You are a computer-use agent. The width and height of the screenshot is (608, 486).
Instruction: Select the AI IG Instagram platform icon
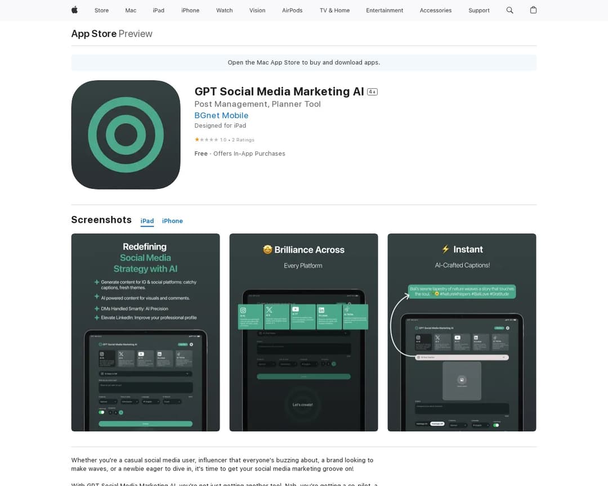pos(101,354)
